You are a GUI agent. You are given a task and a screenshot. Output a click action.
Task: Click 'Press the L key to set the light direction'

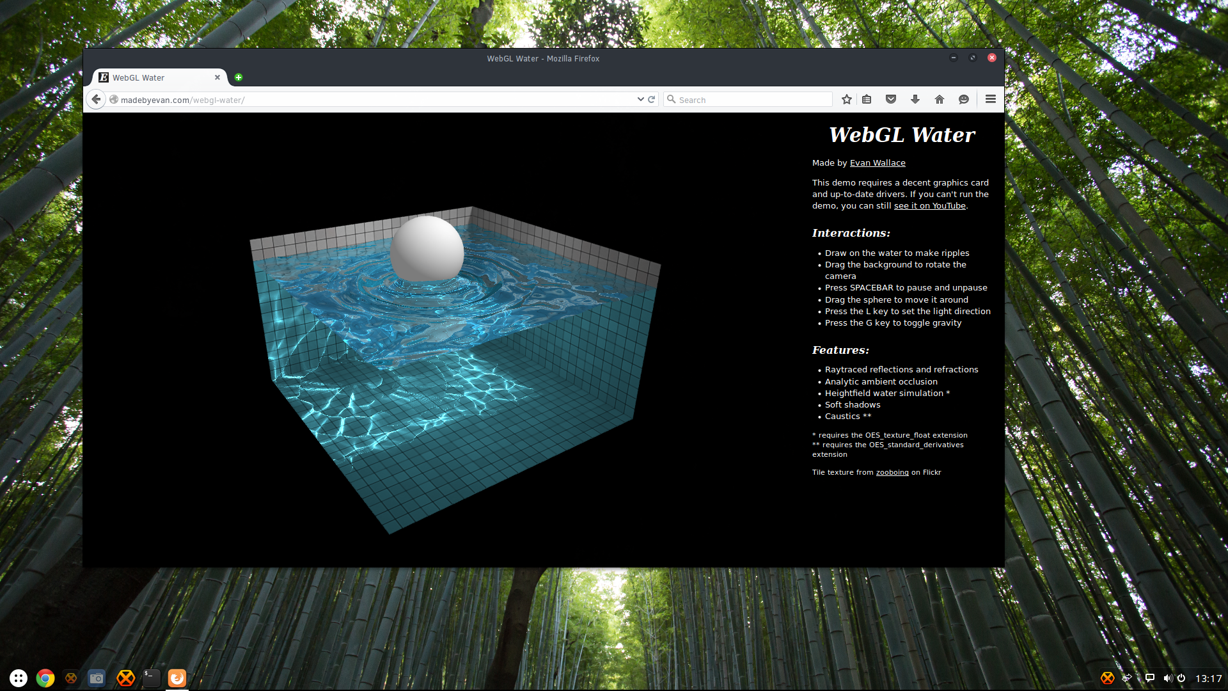(x=908, y=312)
